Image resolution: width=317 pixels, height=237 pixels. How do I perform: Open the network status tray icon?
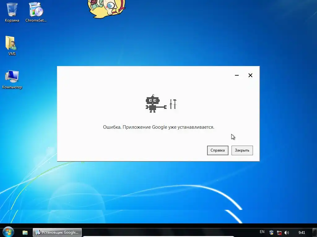(279, 233)
